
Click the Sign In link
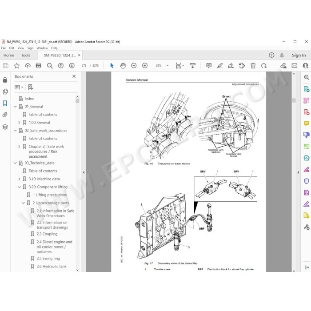(x=299, y=56)
